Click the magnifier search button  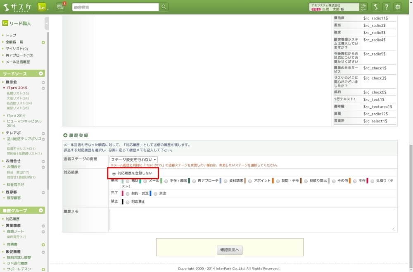(x=164, y=7)
